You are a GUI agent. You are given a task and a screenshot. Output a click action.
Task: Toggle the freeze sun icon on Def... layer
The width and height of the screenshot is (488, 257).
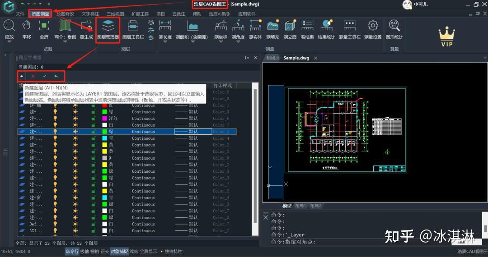[75, 224]
